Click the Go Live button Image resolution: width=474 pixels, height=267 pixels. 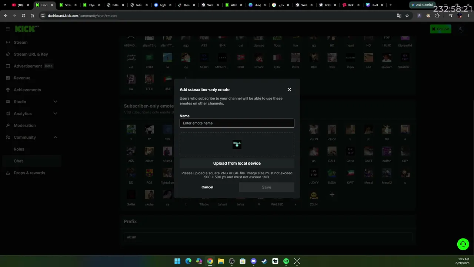[x=441, y=29]
